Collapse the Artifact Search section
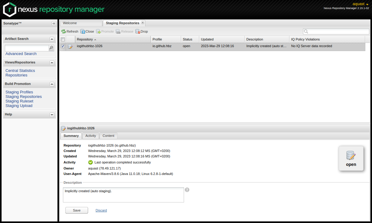The image size is (372, 223). pos(52,39)
